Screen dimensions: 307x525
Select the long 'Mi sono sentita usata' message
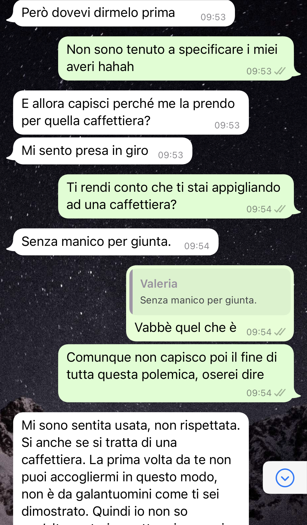tap(131, 469)
